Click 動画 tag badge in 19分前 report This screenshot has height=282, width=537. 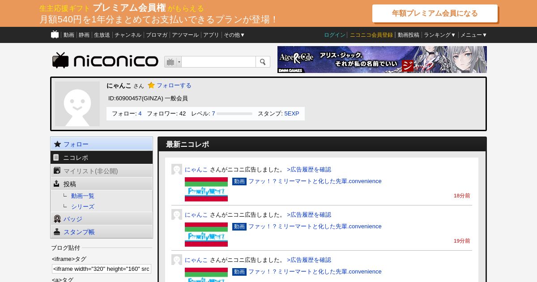(239, 226)
